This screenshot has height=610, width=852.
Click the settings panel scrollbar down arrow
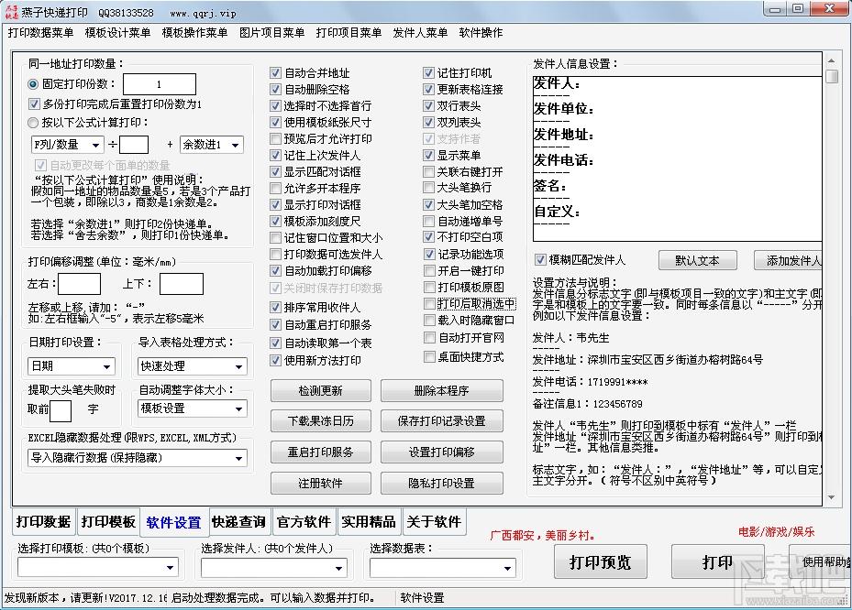831,497
